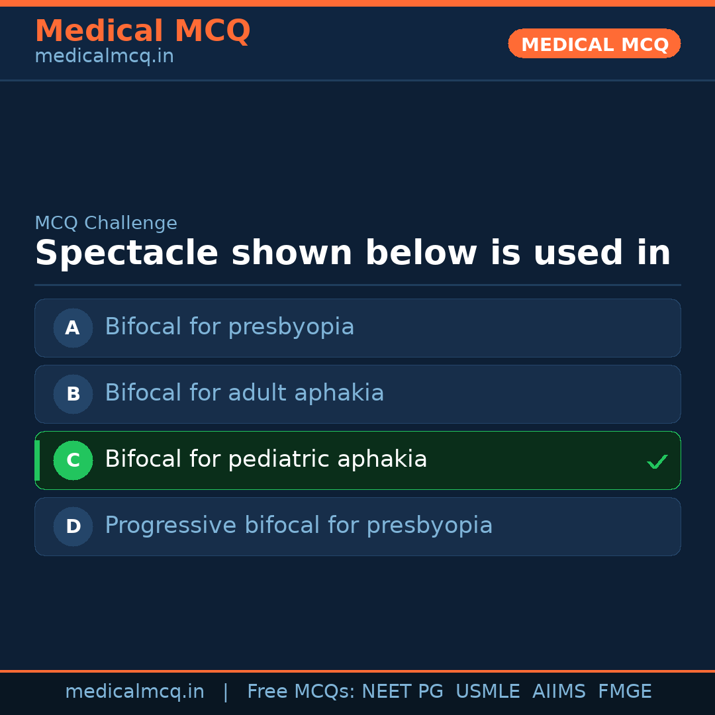
Task: Click the green checkmark icon
Action: tap(657, 461)
